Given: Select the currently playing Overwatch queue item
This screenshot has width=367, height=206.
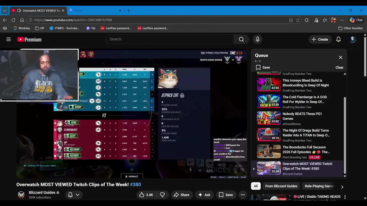Looking at the screenshot, I should 297,169.
